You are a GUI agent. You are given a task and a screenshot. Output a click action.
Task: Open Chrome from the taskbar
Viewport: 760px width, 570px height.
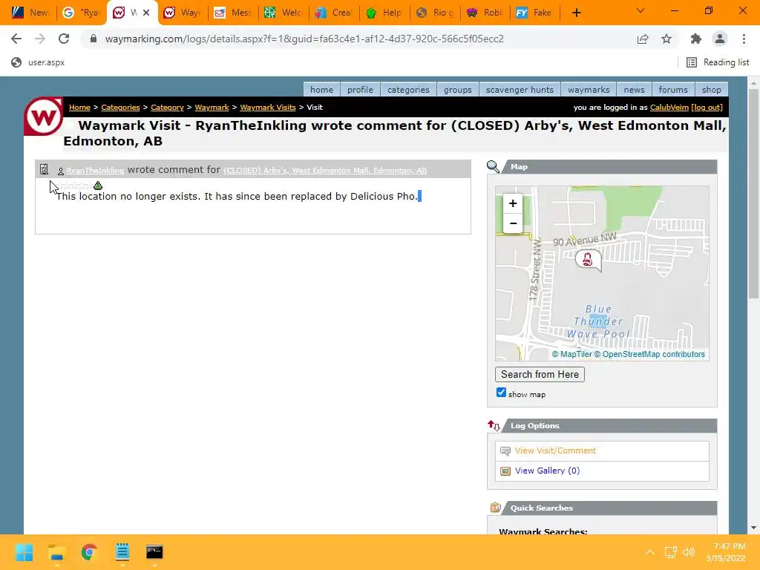pyautogui.click(x=89, y=552)
